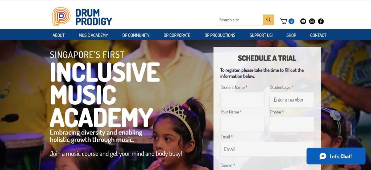Click the Drum Prodigy logo
371x170 pixels.
[82, 17]
